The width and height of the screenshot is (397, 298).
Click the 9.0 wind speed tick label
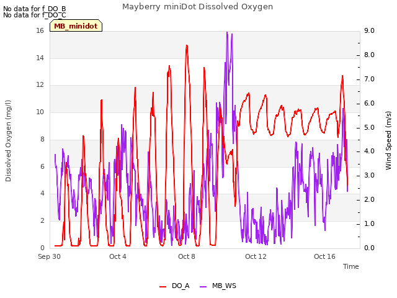coord(369,30)
